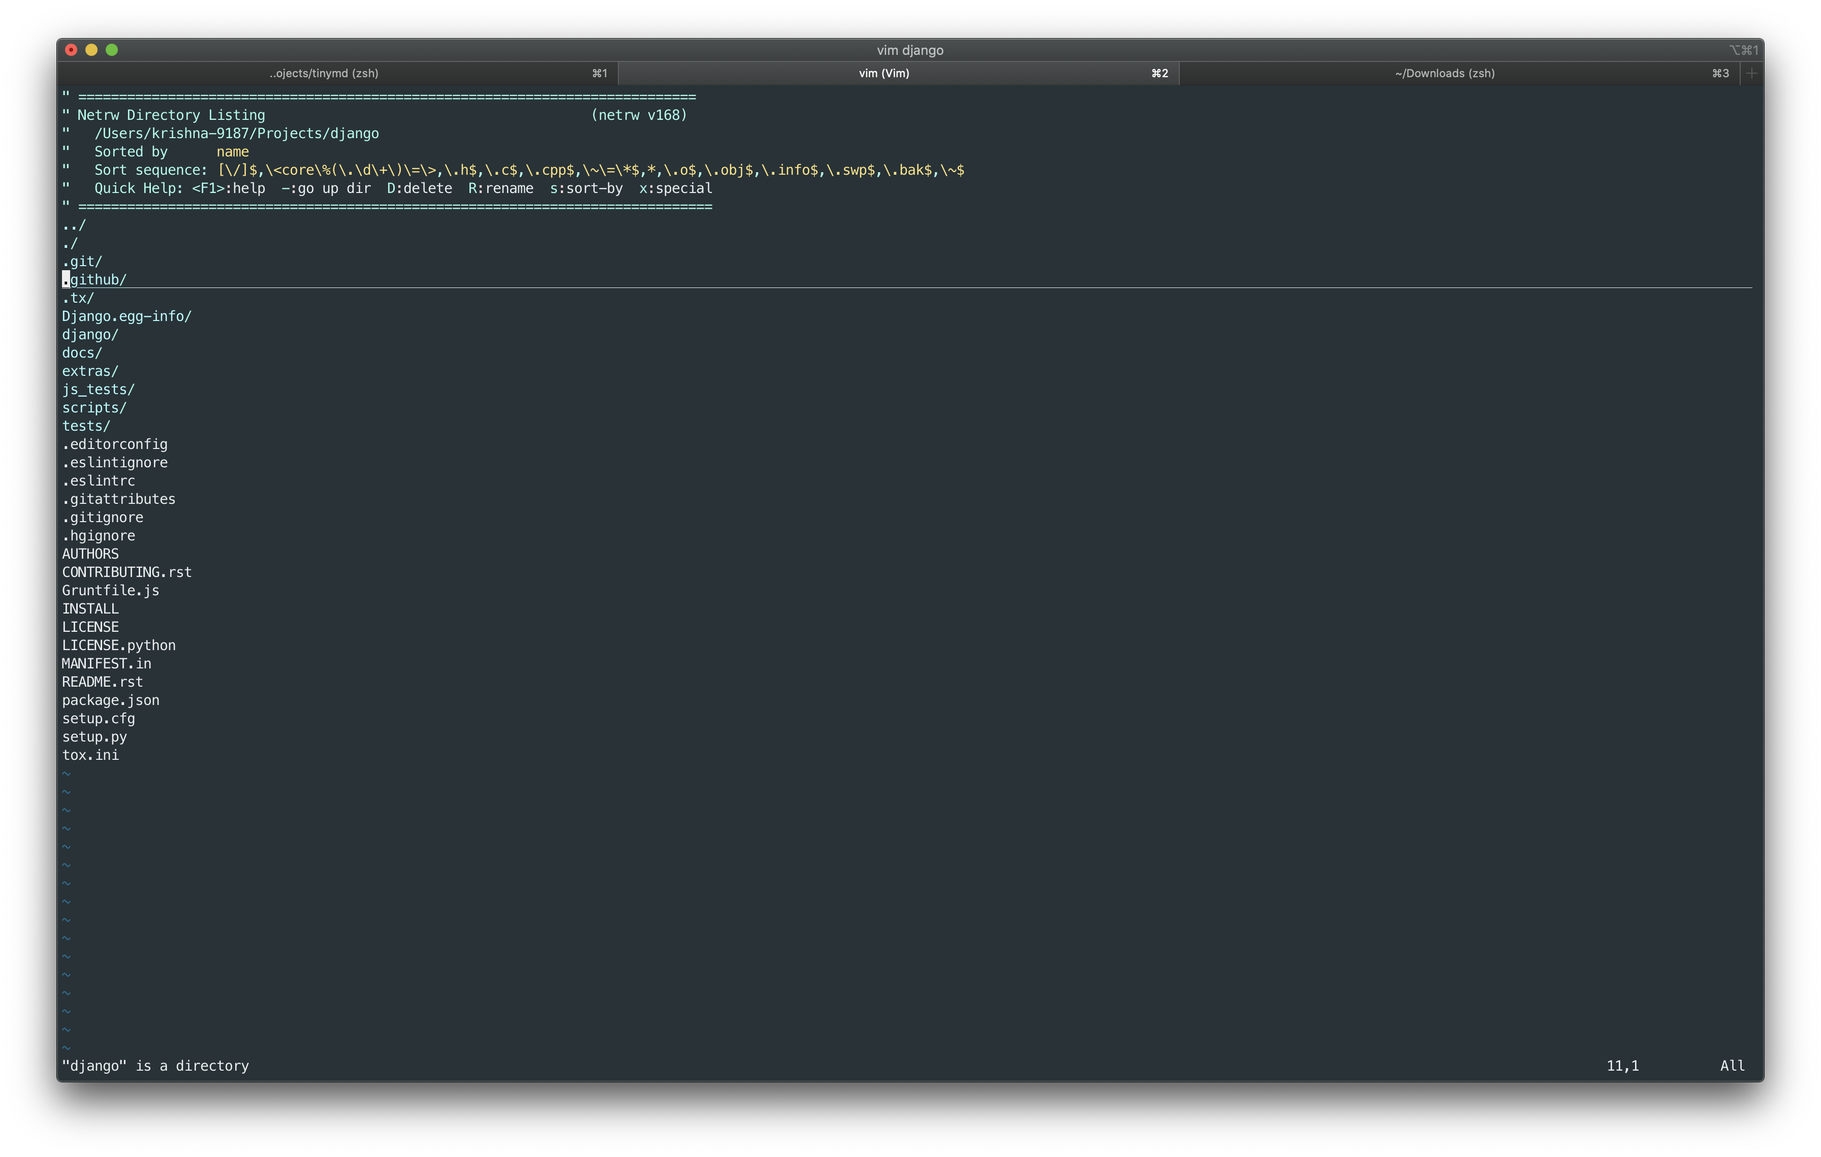Viewport: 1821px width, 1157px height.
Task: Select the LICENSE file
Action: (90, 626)
